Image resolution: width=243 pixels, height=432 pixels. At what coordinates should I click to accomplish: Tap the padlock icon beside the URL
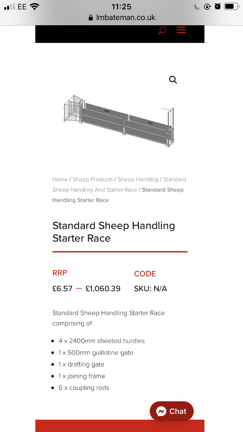coord(91,18)
